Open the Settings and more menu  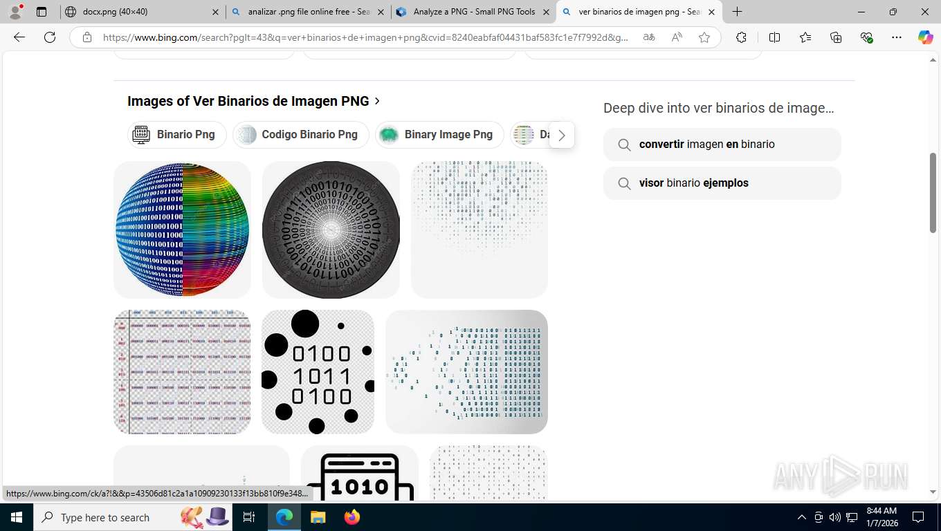click(897, 37)
